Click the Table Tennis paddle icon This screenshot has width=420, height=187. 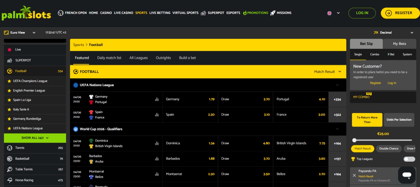coord(10,169)
